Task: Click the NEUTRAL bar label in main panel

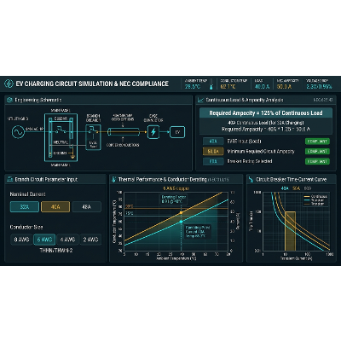Action: click(x=61, y=142)
